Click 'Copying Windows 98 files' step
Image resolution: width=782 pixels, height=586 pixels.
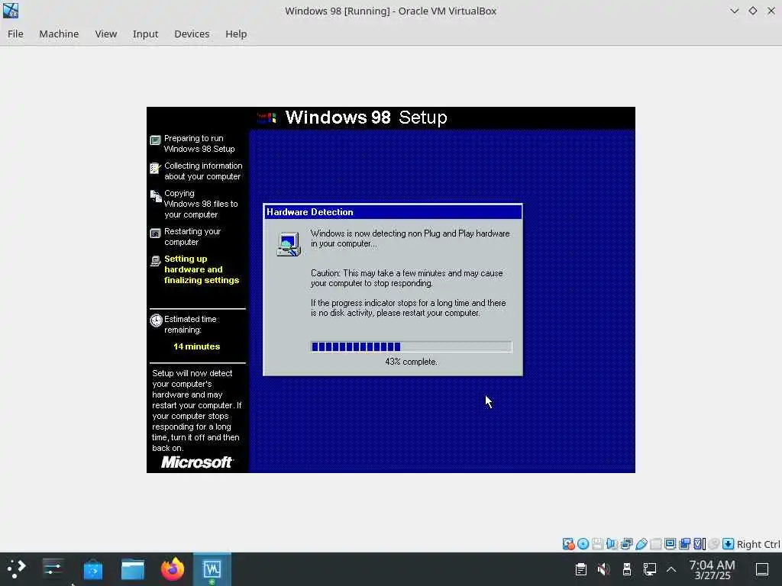201,204
